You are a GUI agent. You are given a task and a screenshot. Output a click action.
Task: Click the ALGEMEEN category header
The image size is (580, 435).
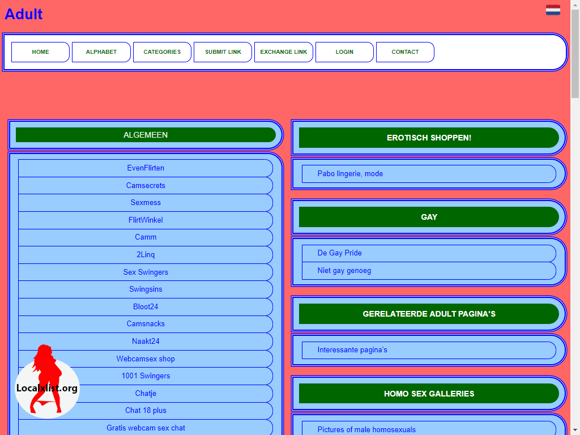coord(146,135)
